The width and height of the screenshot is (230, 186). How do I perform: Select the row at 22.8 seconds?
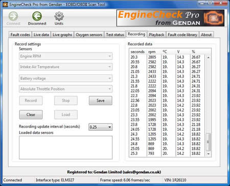point(167,105)
